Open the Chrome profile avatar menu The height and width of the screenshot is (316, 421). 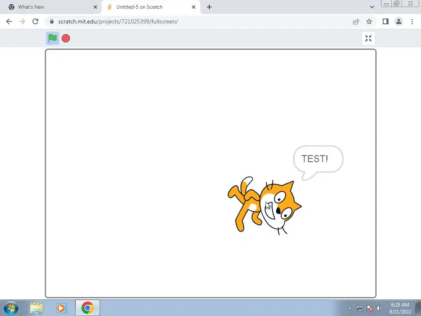tap(399, 21)
